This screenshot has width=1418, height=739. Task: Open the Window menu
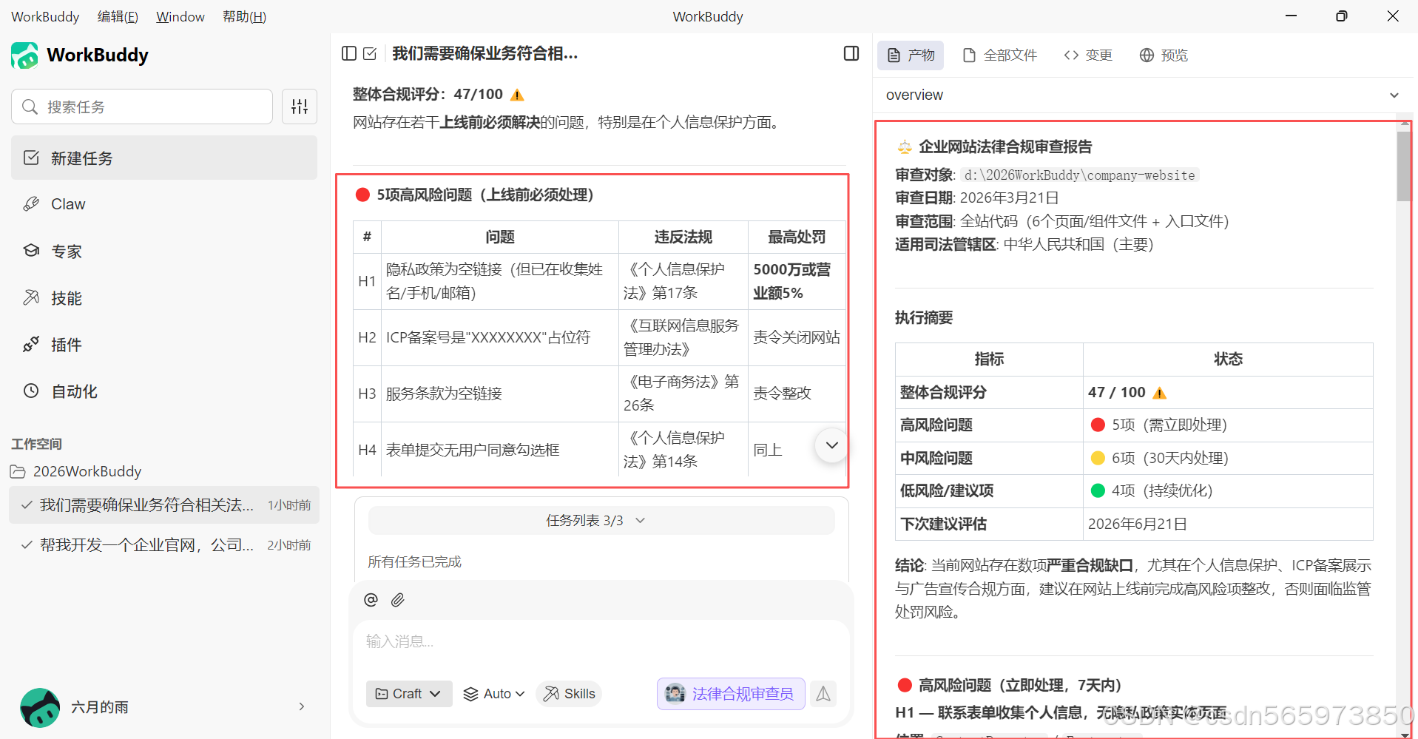point(180,16)
